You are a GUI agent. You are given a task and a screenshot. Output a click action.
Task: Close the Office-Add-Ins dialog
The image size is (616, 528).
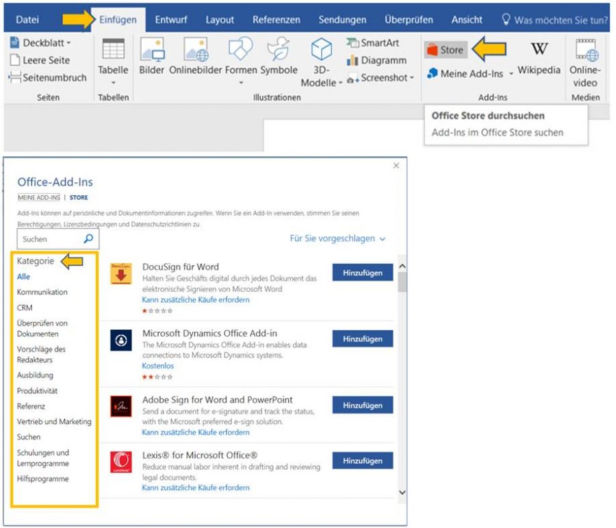pyautogui.click(x=396, y=166)
